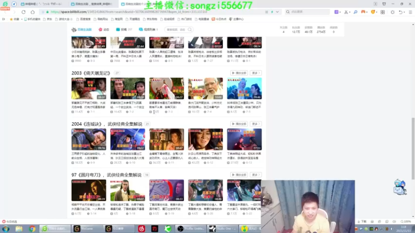Viewport: 415px width, 233px height.
Task: Open the skin shirt icon in title bar
Action: pyautogui.click(x=384, y=4)
